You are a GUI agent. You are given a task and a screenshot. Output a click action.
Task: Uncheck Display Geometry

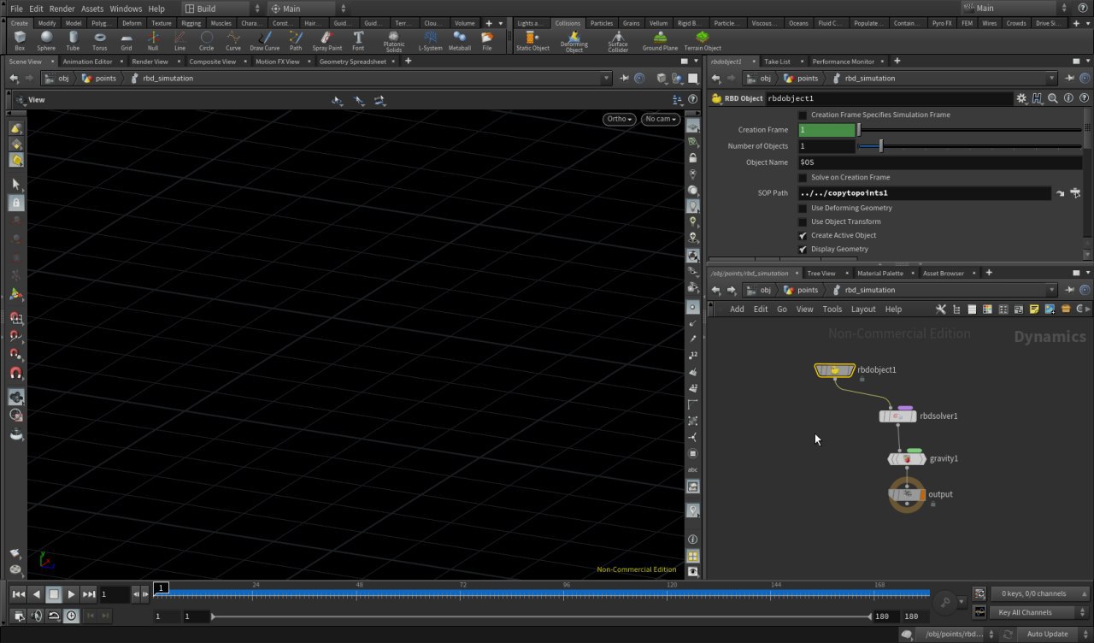click(803, 249)
